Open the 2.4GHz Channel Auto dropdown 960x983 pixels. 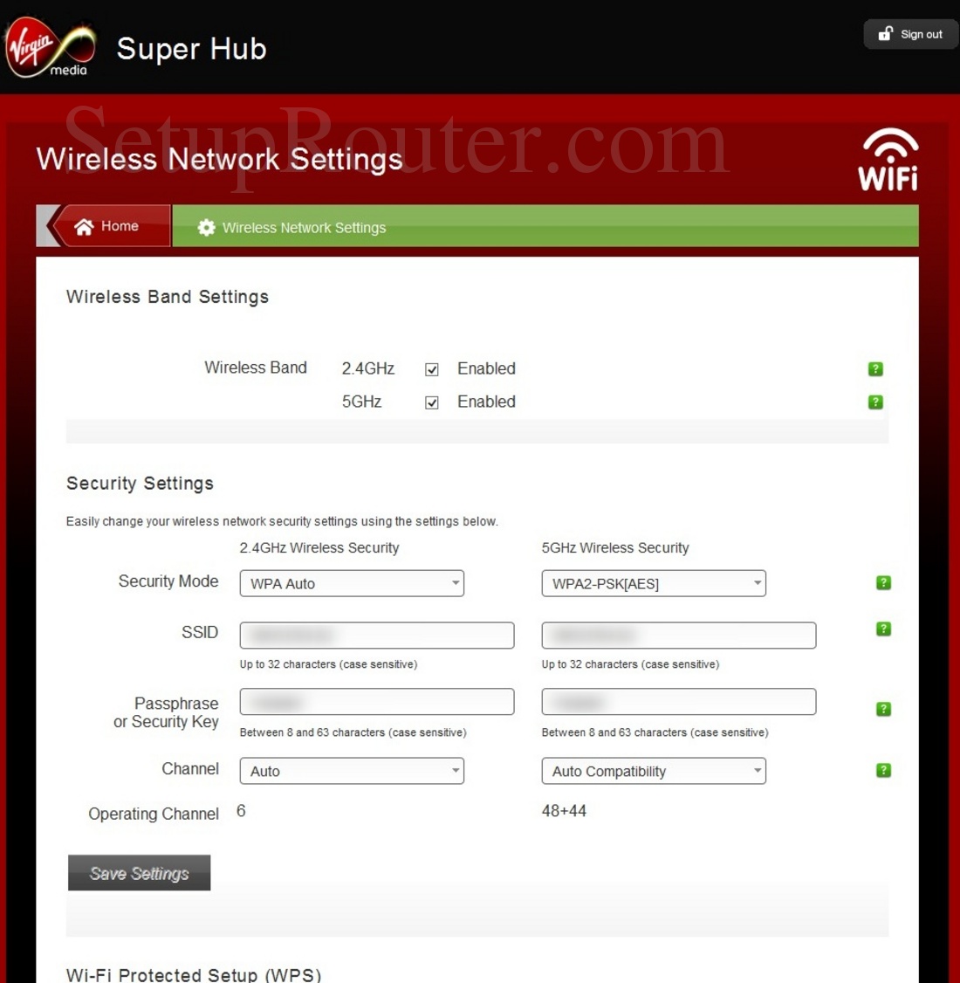[x=352, y=771]
